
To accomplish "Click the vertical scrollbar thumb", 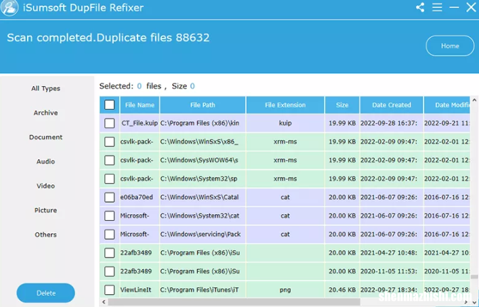I will 474,277.
